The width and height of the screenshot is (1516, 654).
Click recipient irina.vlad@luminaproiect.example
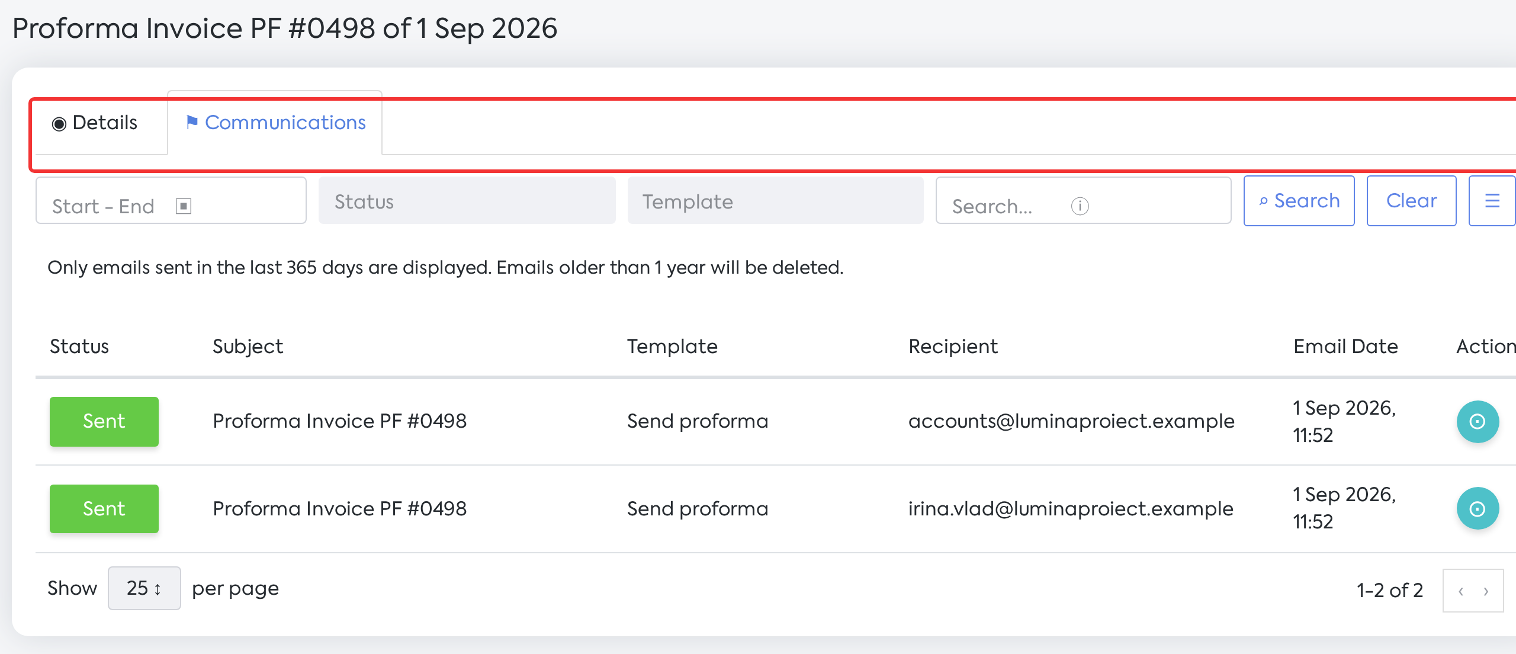pyautogui.click(x=1071, y=509)
